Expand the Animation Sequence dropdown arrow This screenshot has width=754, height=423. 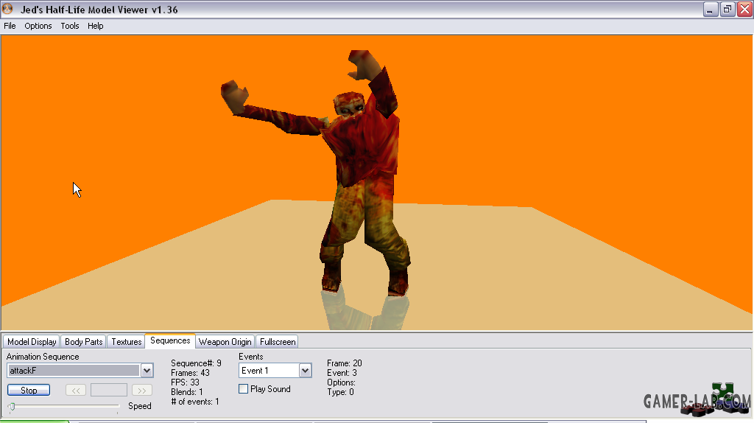click(x=147, y=371)
